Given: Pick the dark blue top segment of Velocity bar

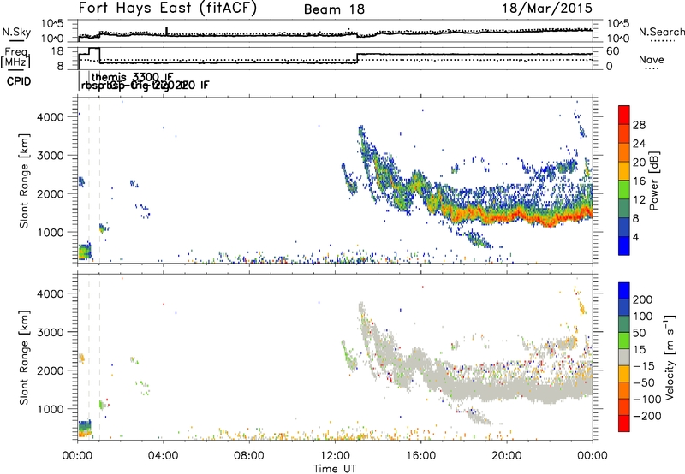Looking at the screenshot, I should click(x=624, y=291).
